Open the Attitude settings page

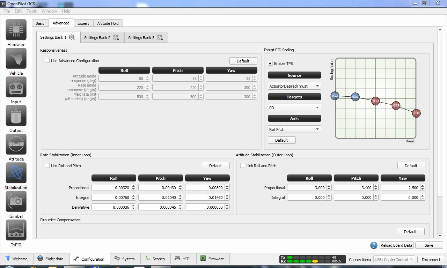click(16, 144)
